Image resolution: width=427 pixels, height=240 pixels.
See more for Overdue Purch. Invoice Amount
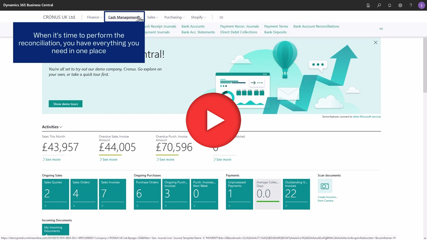(165, 160)
